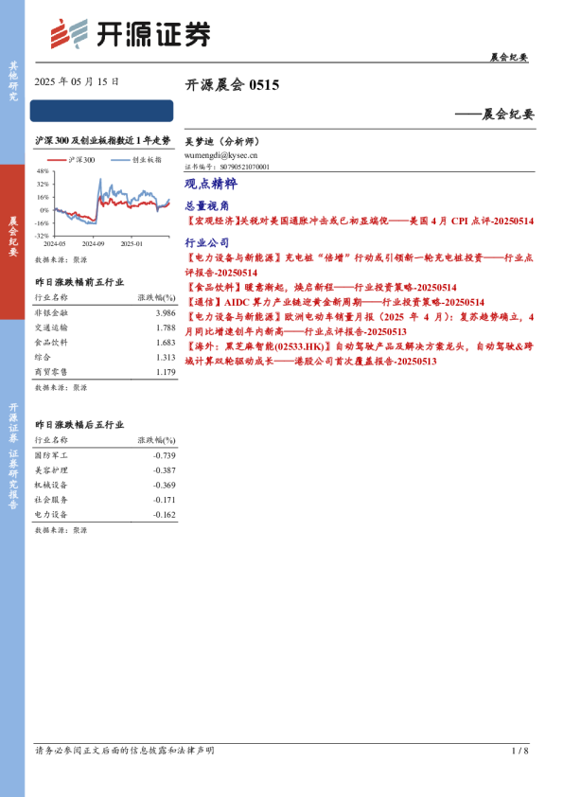The width and height of the screenshot is (563, 797).
Task: Click the 沪深300 legend entry in chart
Action: [71, 160]
